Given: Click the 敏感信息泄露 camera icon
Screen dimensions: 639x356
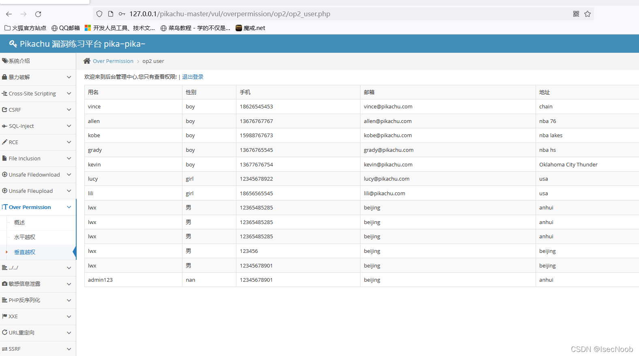Looking at the screenshot, I should [x=4, y=284].
